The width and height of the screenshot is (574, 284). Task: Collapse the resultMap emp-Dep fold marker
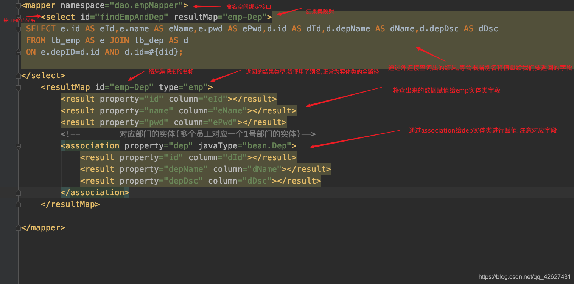point(18,87)
